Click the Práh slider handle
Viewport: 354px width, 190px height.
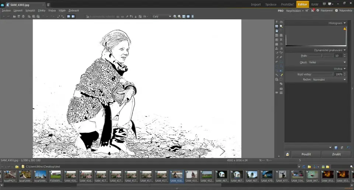[322, 56]
